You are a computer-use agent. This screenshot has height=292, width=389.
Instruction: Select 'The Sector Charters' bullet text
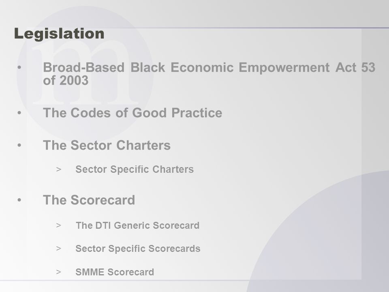coord(107,145)
